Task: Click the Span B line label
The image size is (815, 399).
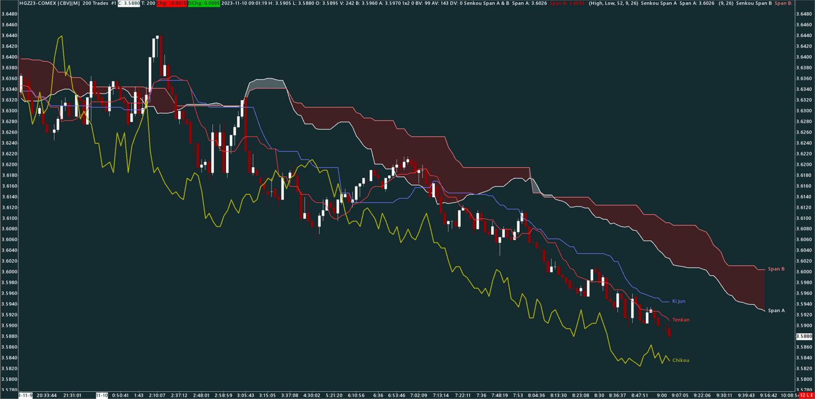Action: pyautogui.click(x=776, y=269)
